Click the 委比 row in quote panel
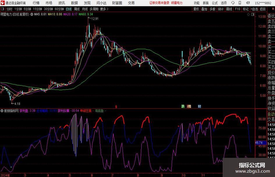The width and height of the screenshot is (275, 177). (271, 16)
